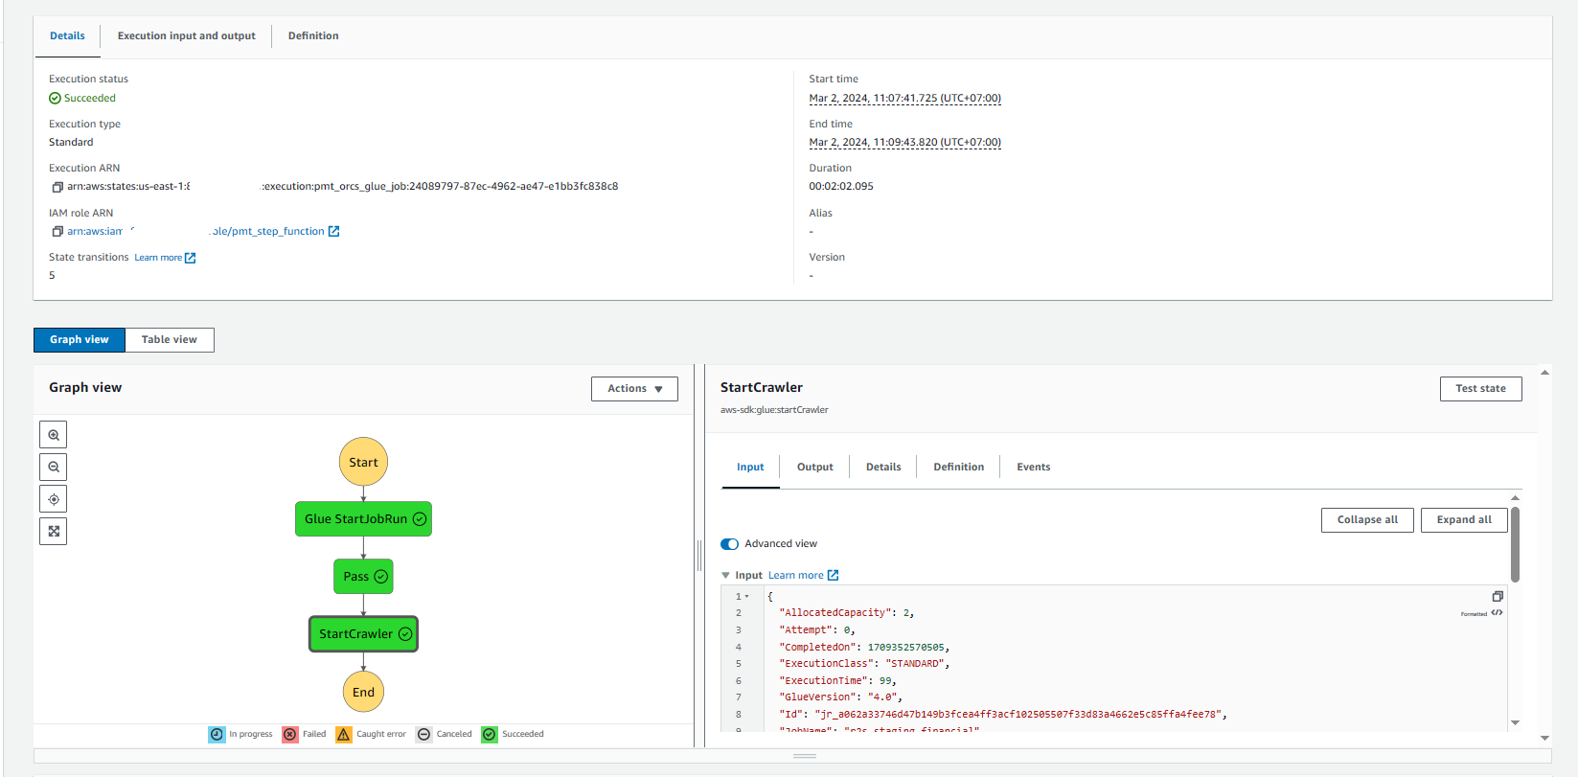This screenshot has height=777, width=1578.
Task: Copy the IAM role ARN
Action: tap(57, 232)
